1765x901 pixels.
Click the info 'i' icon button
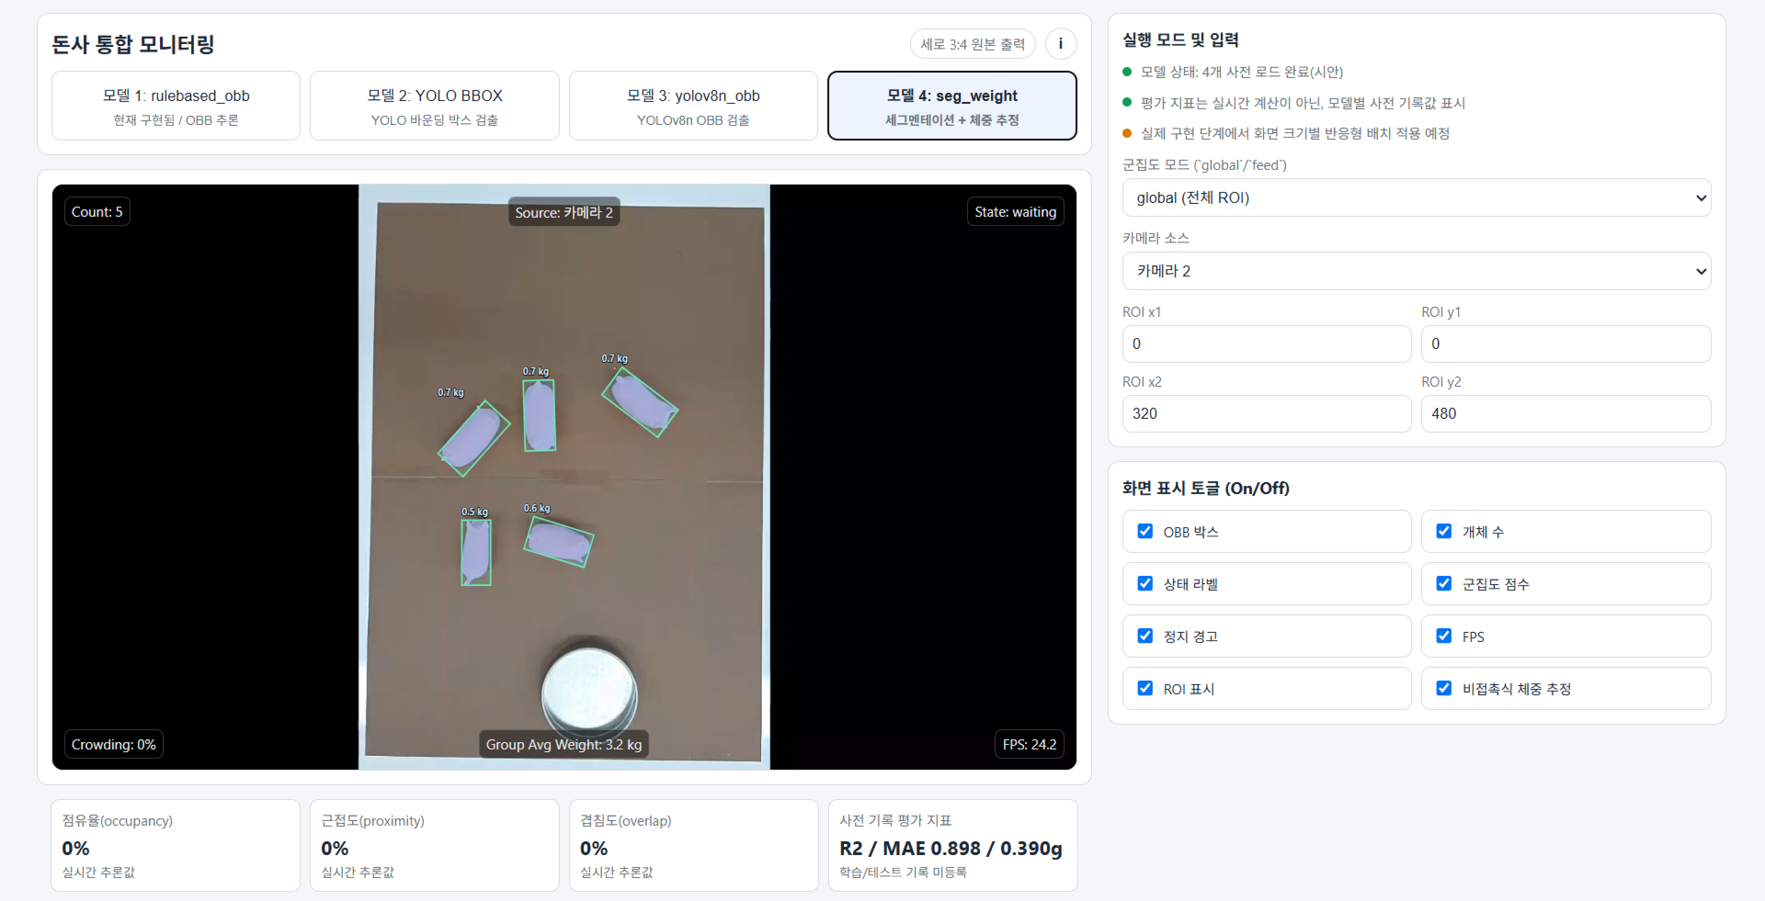click(x=1060, y=44)
